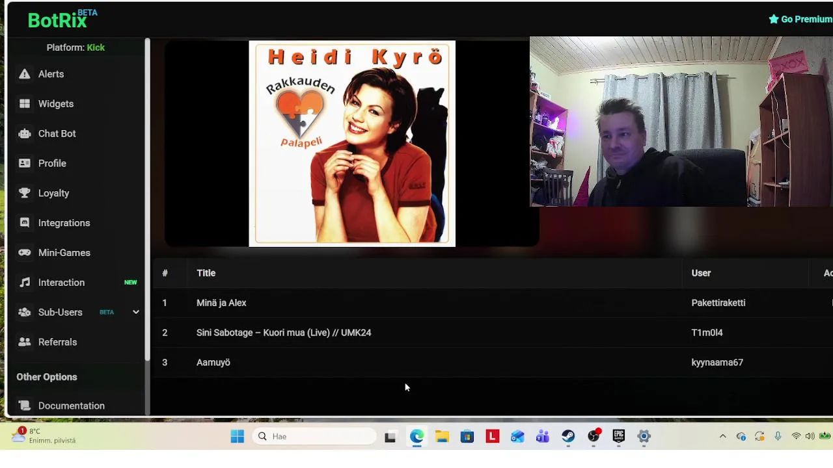Click the Referrals icon in sidebar
This screenshot has width=833, height=468.
[25, 342]
